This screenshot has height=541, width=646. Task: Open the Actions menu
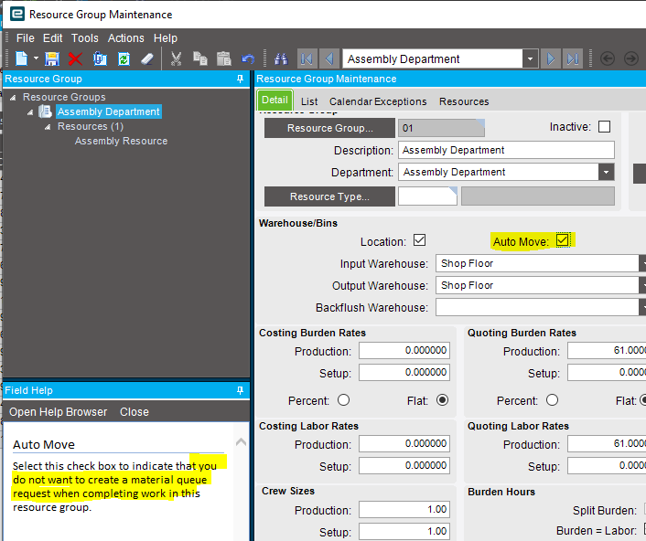pos(126,38)
